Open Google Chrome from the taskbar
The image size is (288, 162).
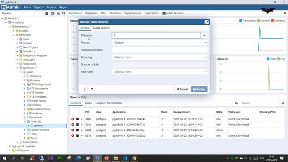pos(134,158)
